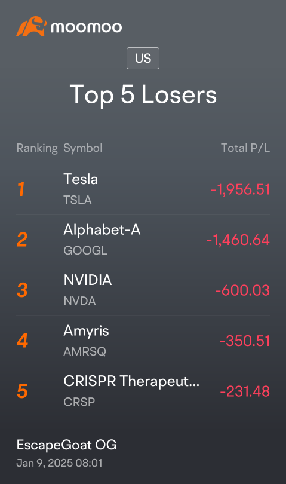Open the CRISPR Therapeutics entry
This screenshot has width=286, height=484.
(143, 391)
